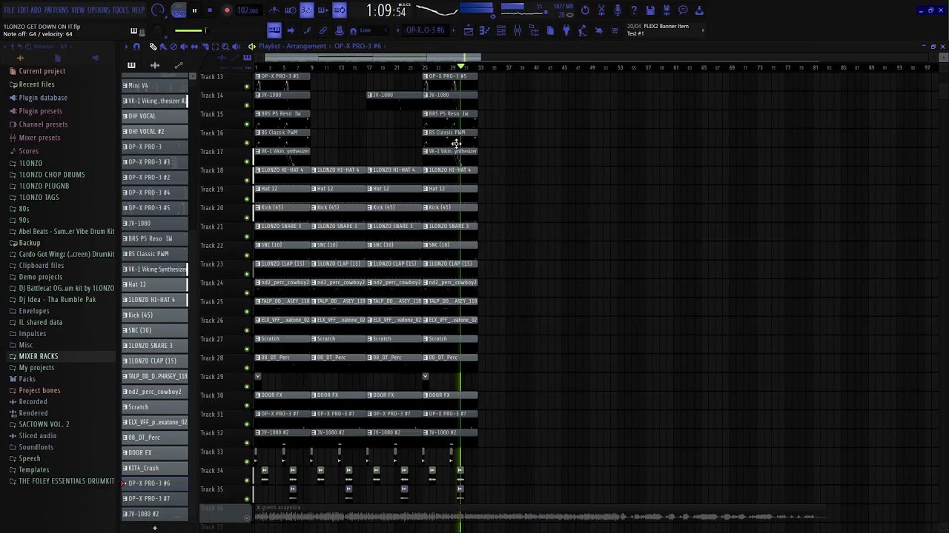Open the content library shopping cart icon
The width and height of the screenshot is (949, 533).
(x=615, y=30)
